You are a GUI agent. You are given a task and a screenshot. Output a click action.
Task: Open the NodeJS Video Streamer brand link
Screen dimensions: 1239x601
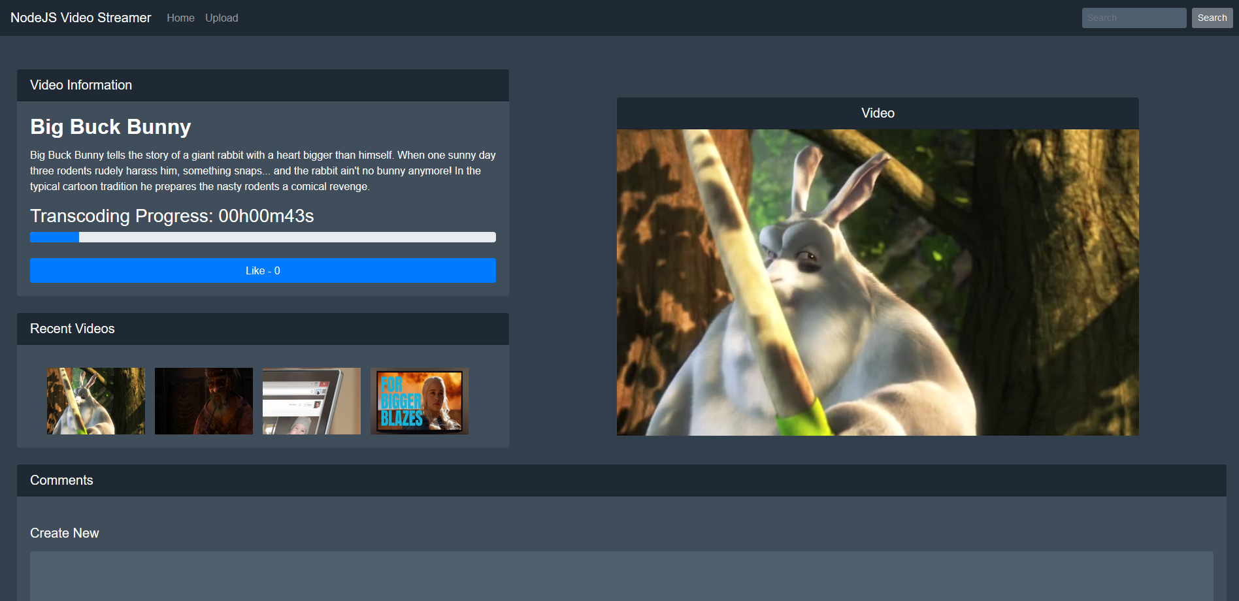point(80,18)
